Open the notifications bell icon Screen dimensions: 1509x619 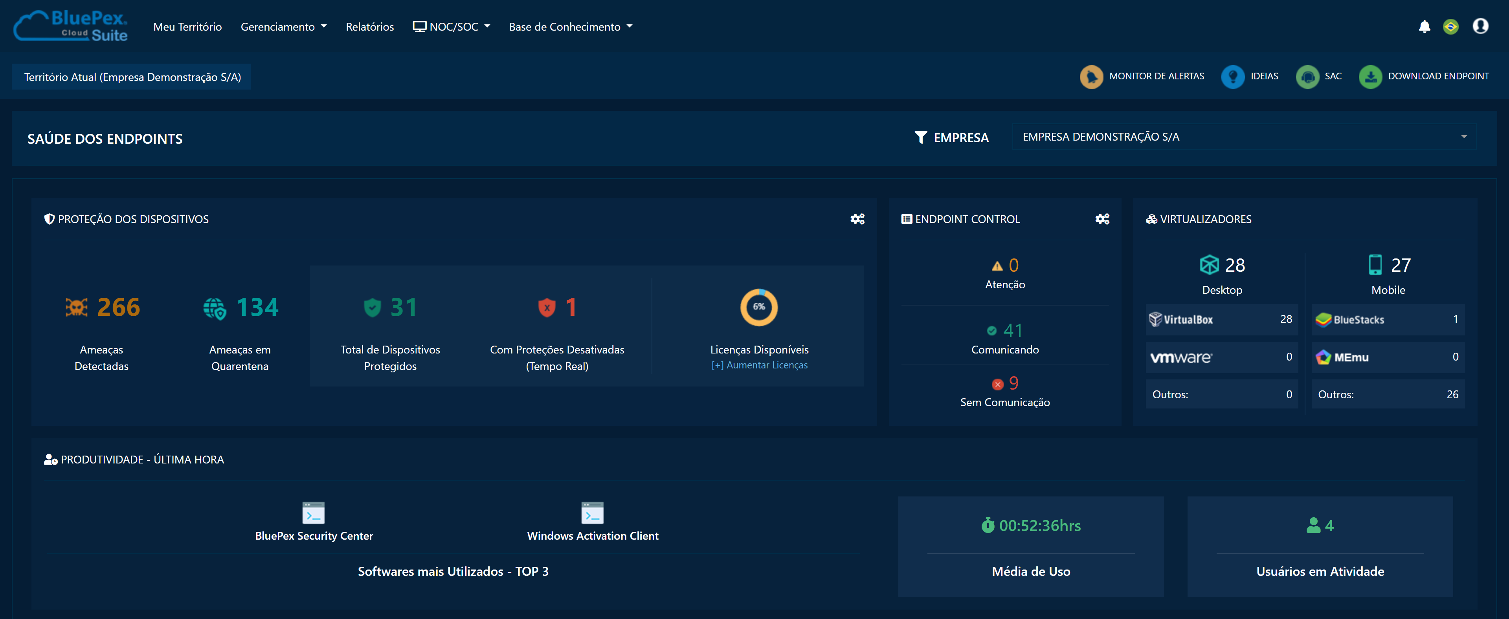(1425, 26)
